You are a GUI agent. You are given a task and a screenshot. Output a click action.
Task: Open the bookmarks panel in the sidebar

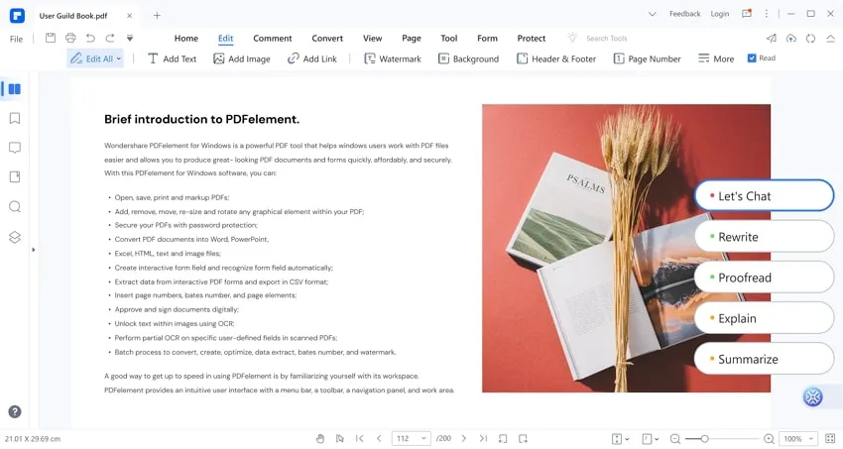(14, 118)
